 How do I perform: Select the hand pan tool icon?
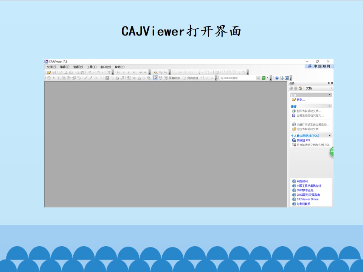(x=49, y=78)
